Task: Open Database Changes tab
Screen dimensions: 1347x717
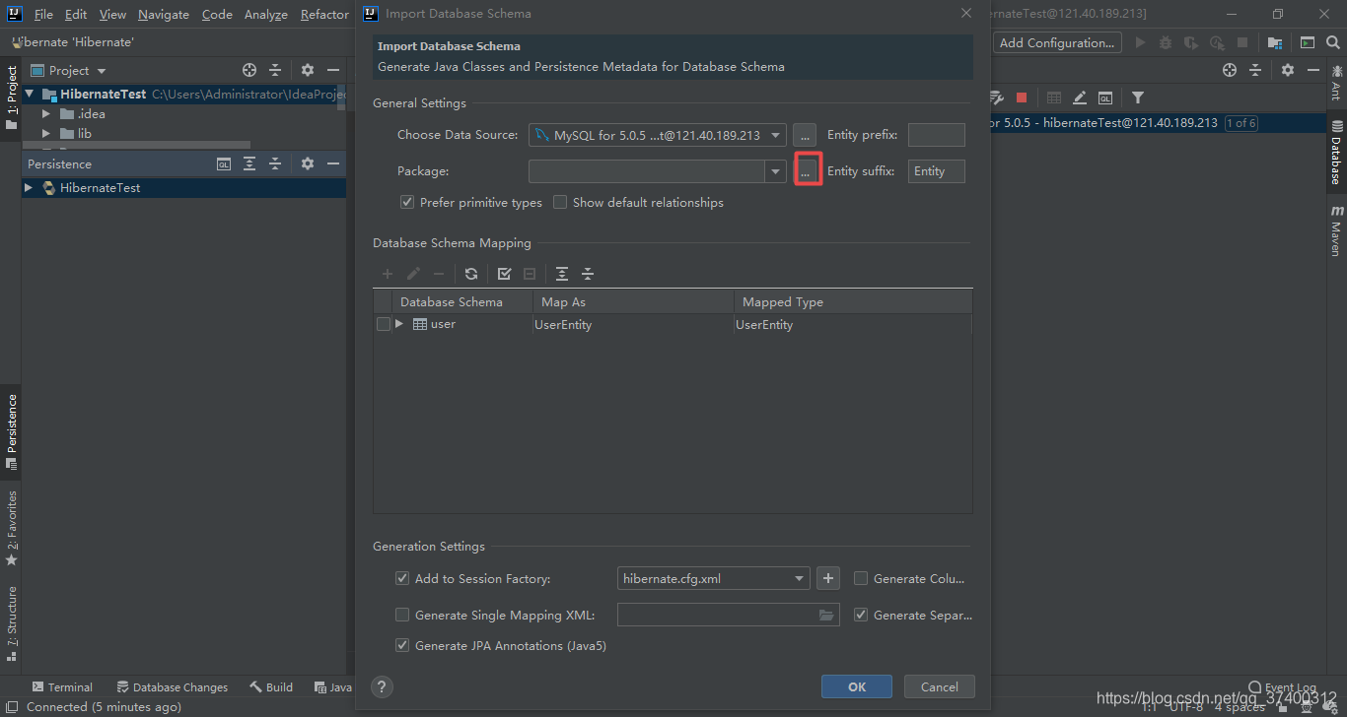Action: coord(172,687)
